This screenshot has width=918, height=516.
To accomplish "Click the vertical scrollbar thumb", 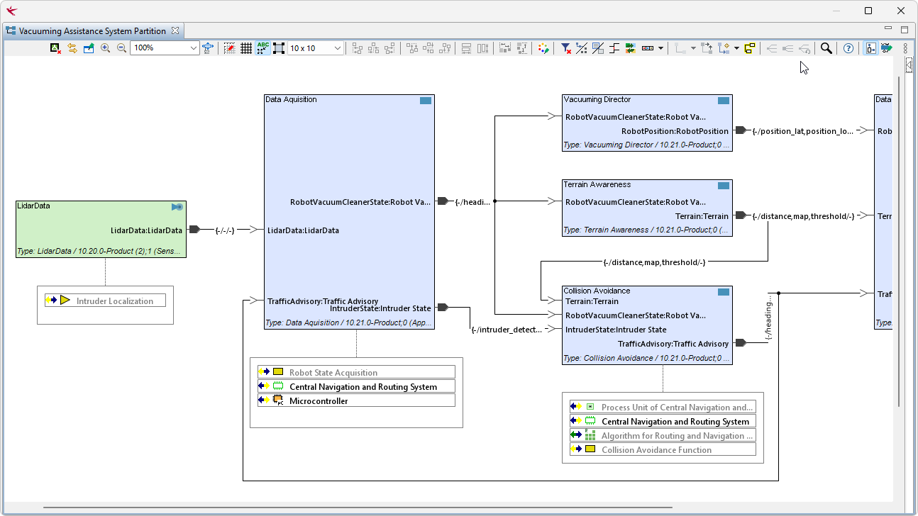I will [x=900, y=241].
